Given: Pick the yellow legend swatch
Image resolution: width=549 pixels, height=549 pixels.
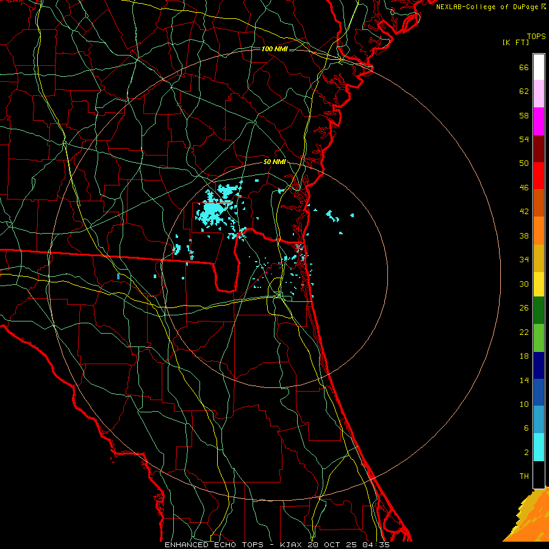Looking at the screenshot, I should (539, 284).
